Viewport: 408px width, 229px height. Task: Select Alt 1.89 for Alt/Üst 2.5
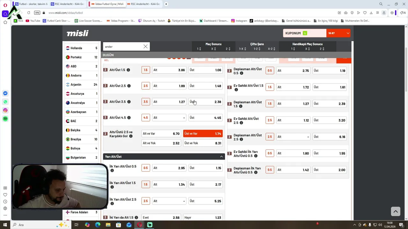169,86
